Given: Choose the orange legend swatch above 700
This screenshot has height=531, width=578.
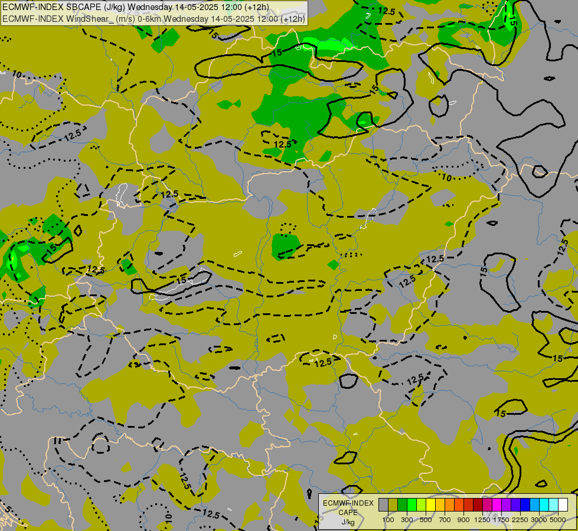Looking at the screenshot, I should point(450,505).
